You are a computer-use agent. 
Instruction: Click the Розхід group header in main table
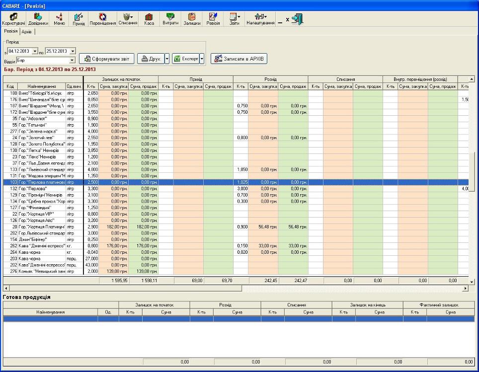271,79
